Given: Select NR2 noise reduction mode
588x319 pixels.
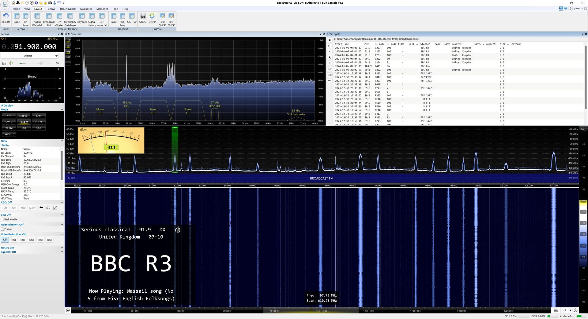Looking at the screenshot, I should 23,240.
